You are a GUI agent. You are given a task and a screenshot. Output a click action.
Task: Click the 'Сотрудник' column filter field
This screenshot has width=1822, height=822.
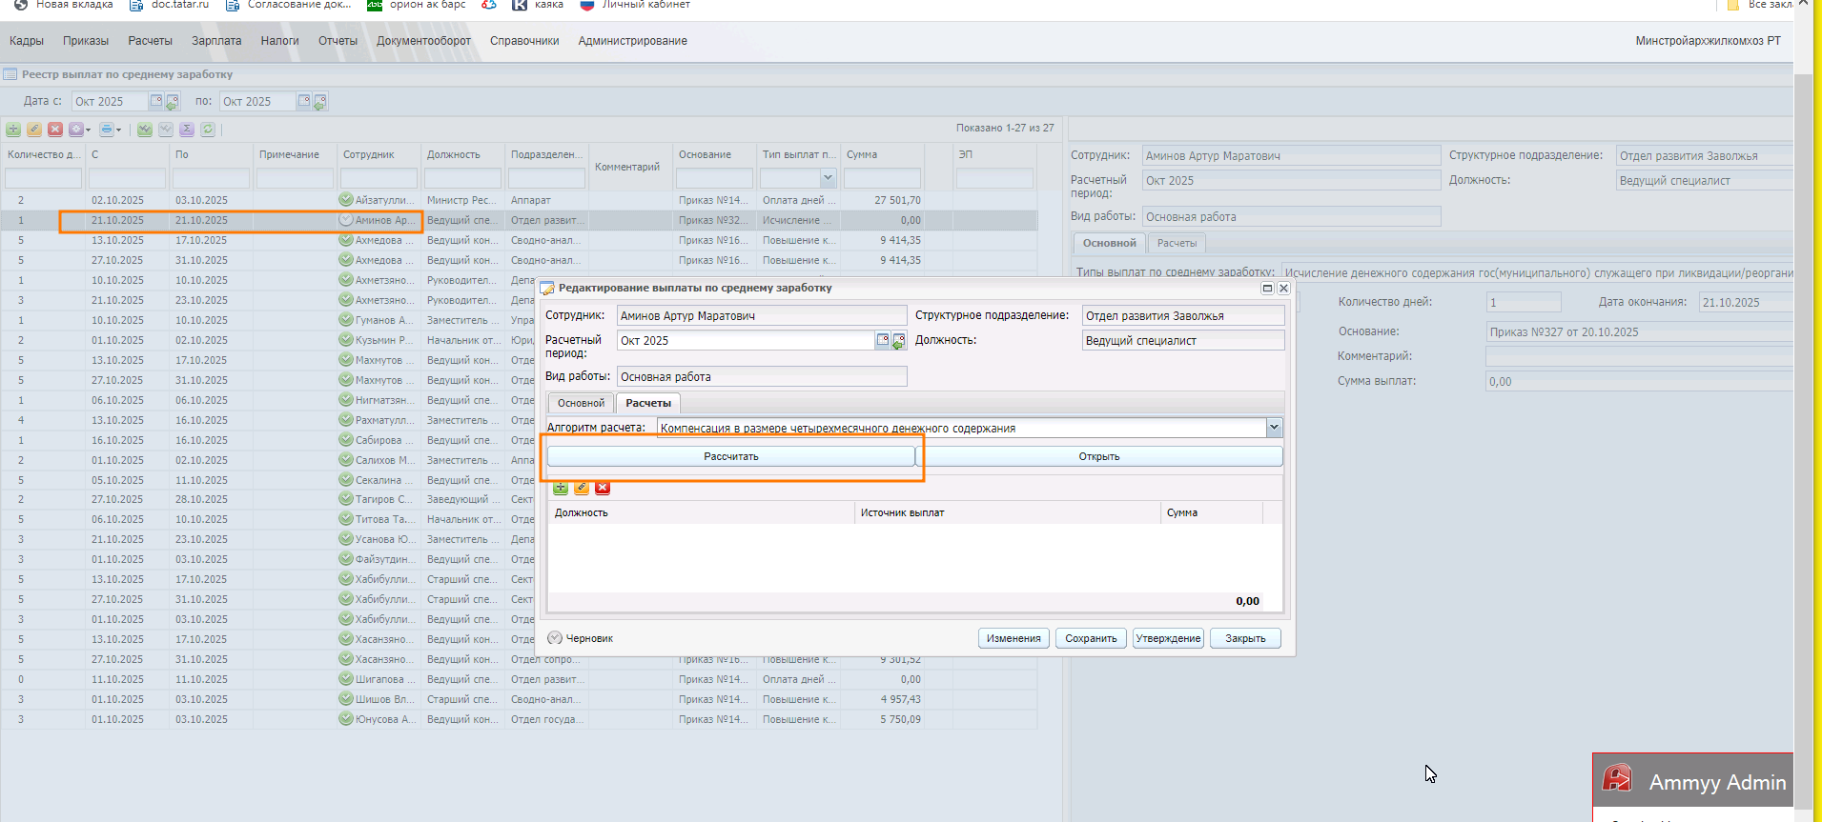point(379,178)
